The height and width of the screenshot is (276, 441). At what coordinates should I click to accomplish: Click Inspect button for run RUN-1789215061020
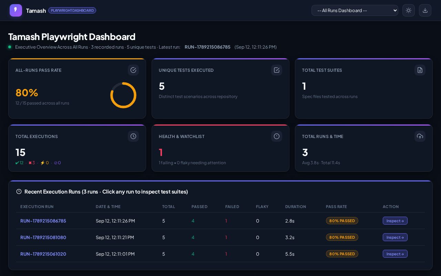pos(395,254)
